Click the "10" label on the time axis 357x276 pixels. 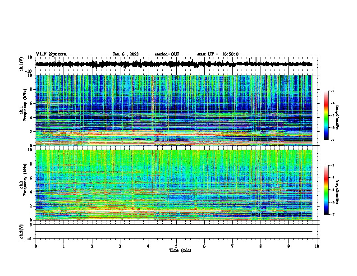(317, 246)
